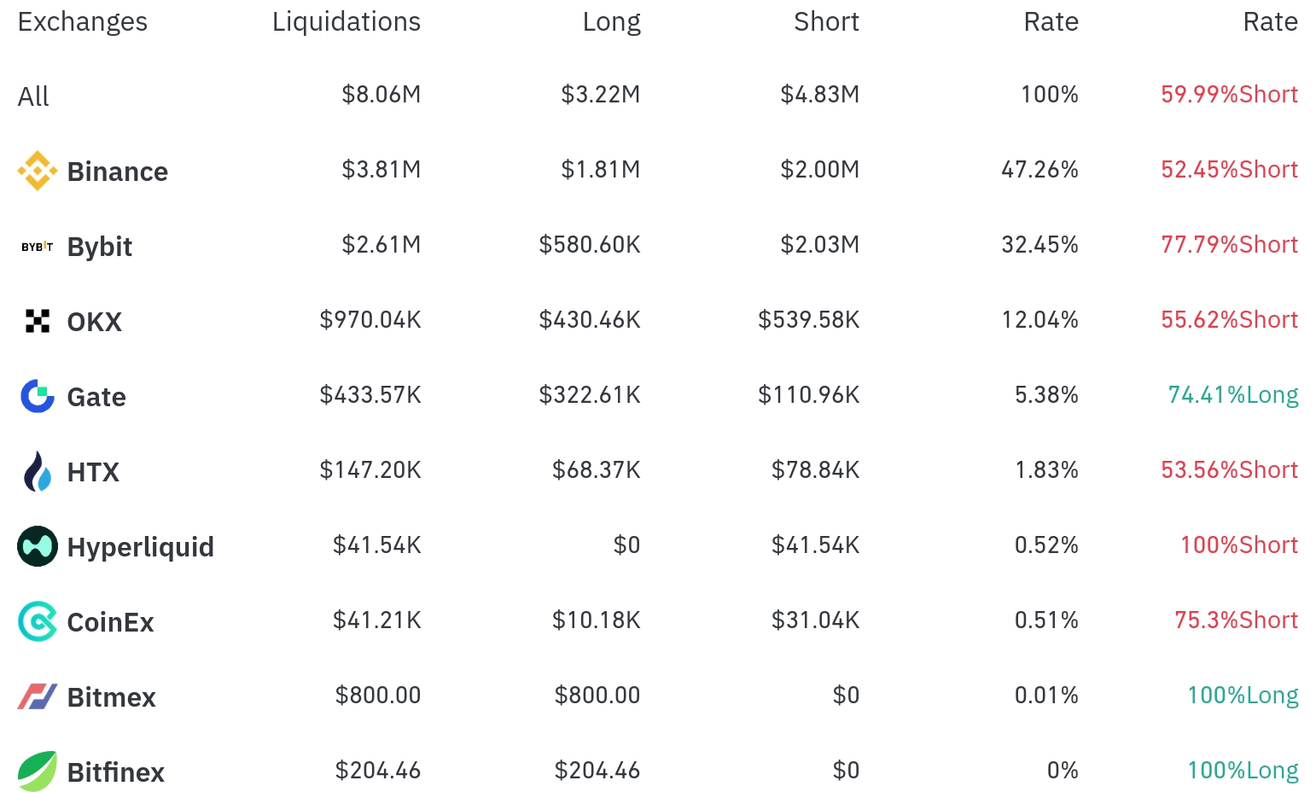Click Gate's 74.41%Long rate value

tap(1233, 395)
